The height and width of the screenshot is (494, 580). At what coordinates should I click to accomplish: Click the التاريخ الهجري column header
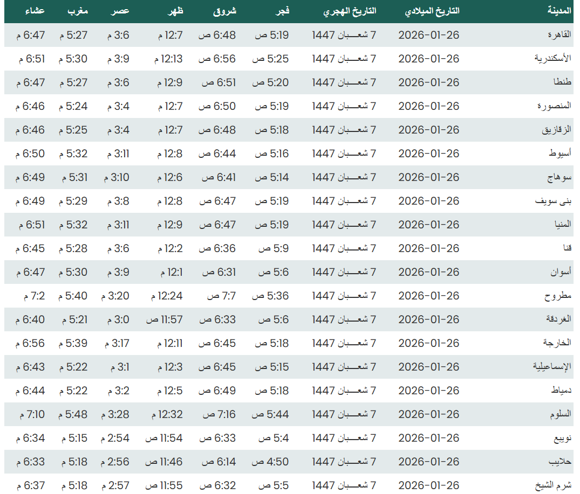[x=350, y=11]
